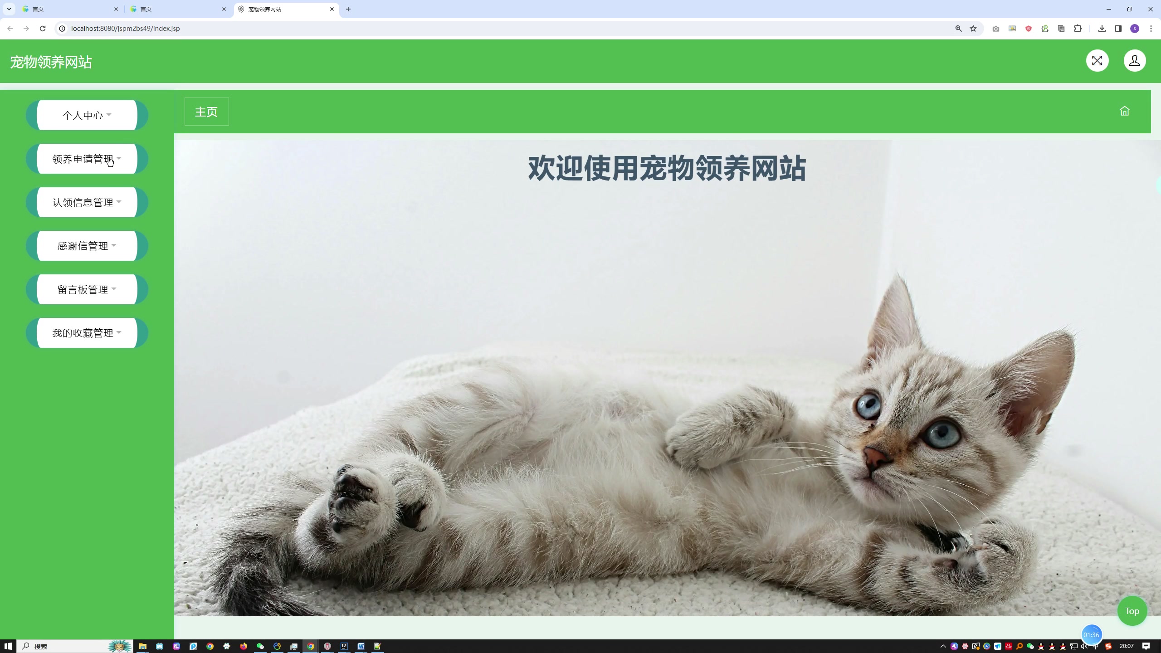Viewport: 1161px width, 653px height.
Task: Click the home icon in main area
Action: click(x=1125, y=112)
